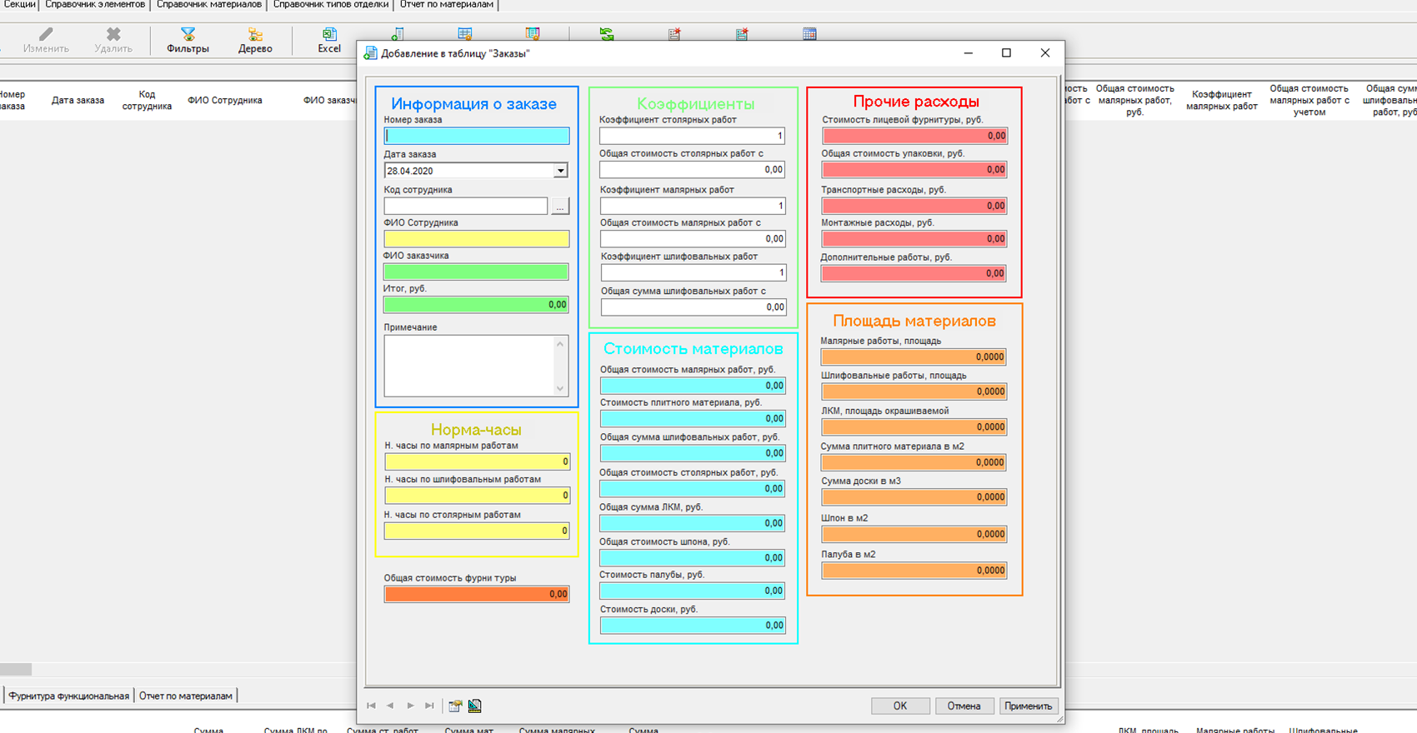Click the yellow ФИО Сотрудника field
Screen dimensions: 1417x733
[x=477, y=239]
